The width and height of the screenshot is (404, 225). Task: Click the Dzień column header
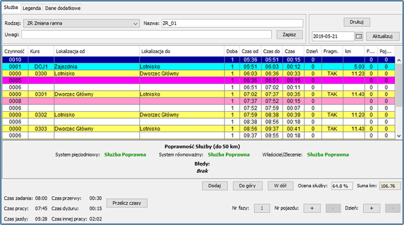click(x=313, y=51)
